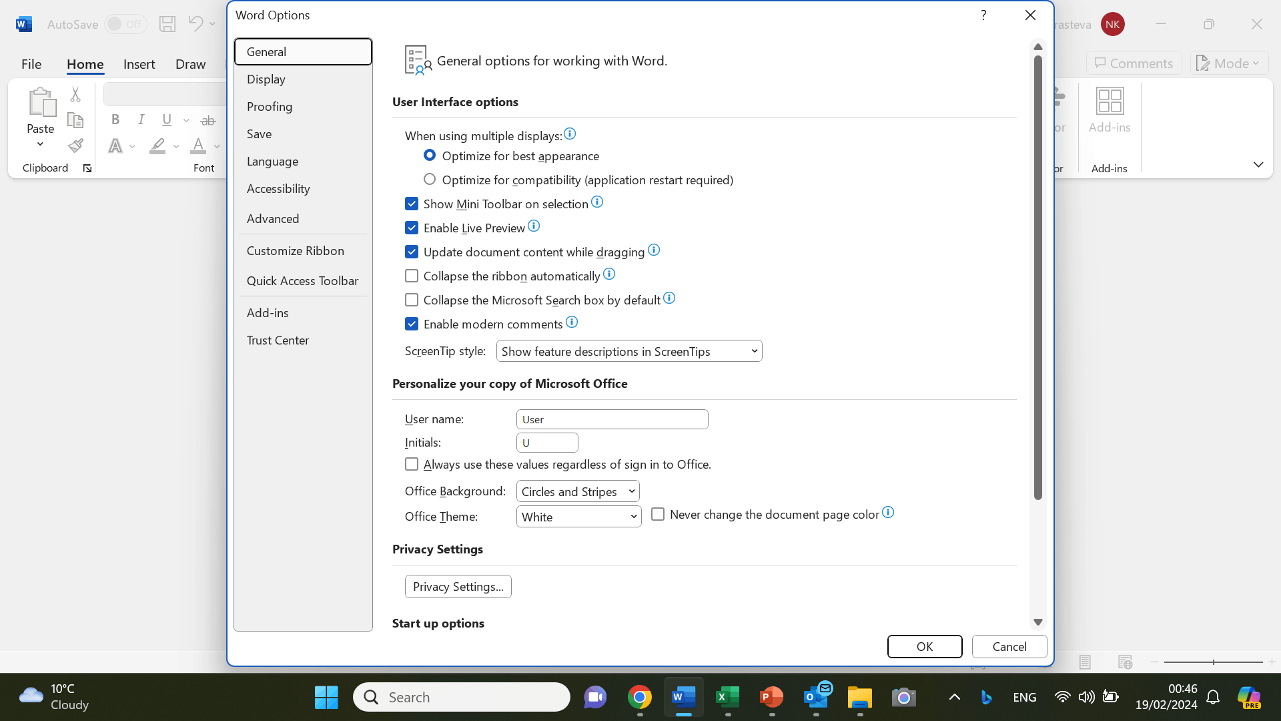Open the ScreenTip style dropdown

click(629, 351)
